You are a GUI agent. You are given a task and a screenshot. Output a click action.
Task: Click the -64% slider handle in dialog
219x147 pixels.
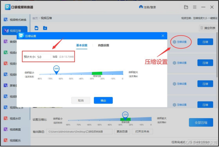56,70
